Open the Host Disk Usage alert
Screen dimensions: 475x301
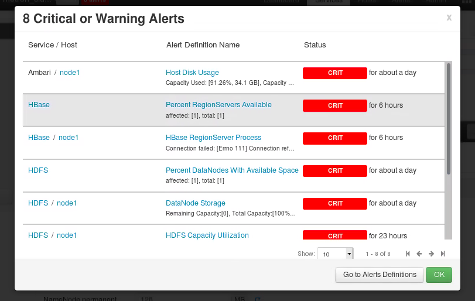point(192,73)
